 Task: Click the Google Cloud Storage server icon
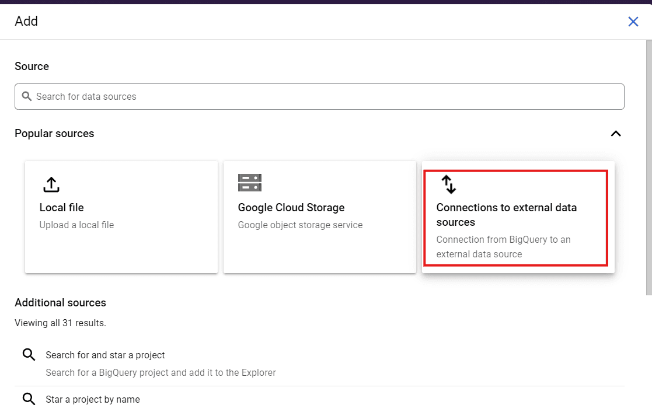[250, 183]
